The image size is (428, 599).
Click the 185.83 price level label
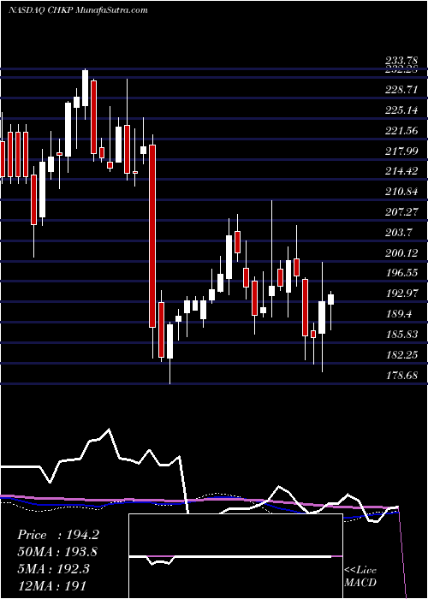pos(401,335)
